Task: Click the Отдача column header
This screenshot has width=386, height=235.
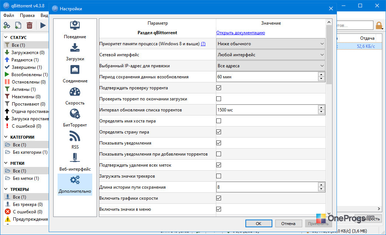Action: (367, 38)
